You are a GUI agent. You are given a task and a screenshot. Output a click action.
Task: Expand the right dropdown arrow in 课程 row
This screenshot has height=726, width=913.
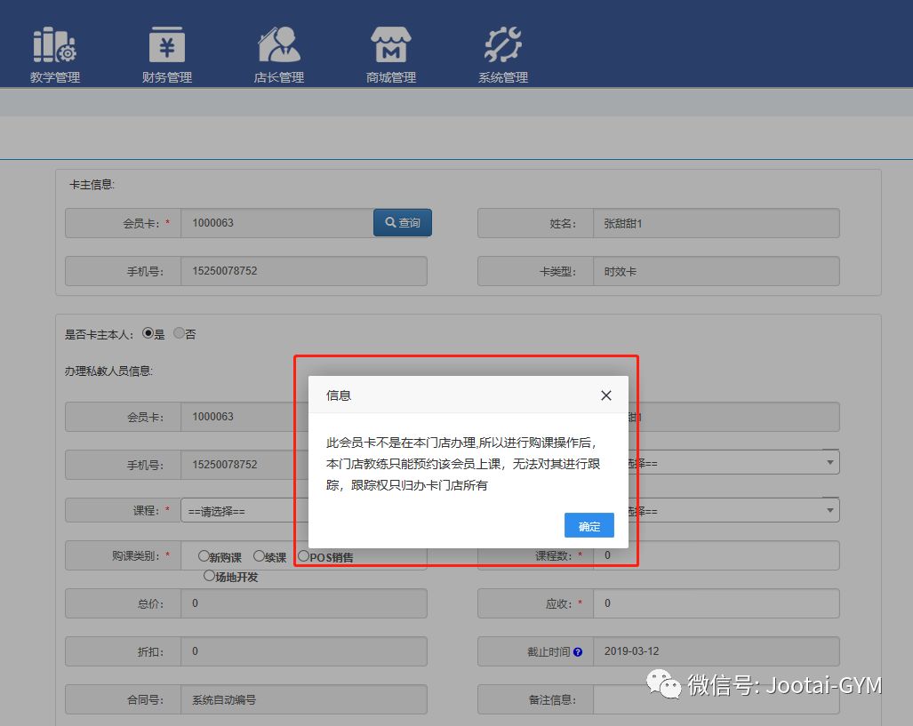click(829, 510)
